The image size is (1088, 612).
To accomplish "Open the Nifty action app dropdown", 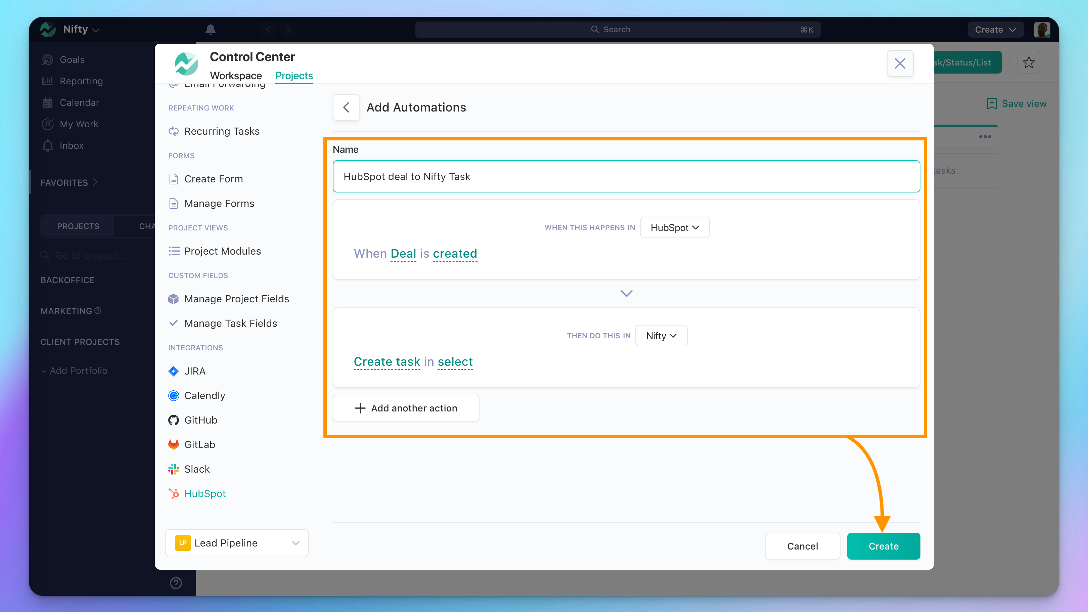I will pyautogui.click(x=661, y=336).
